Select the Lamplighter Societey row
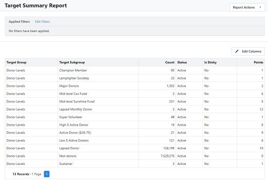The height and width of the screenshot is (180, 268). [x=135, y=78]
